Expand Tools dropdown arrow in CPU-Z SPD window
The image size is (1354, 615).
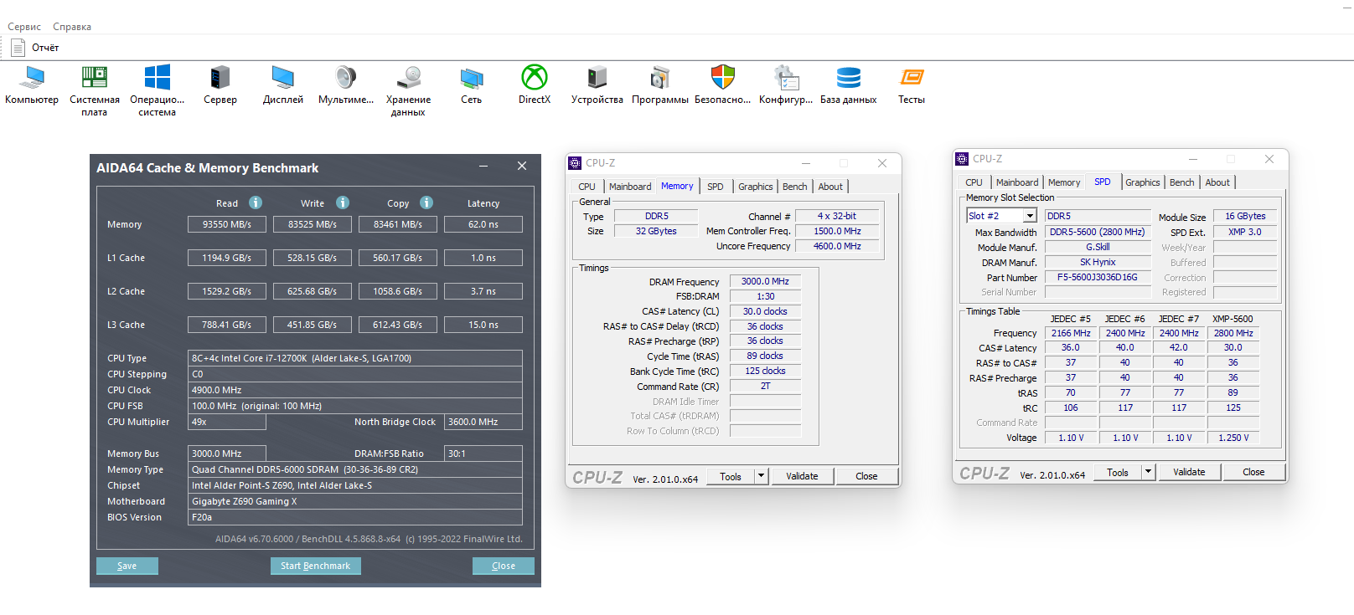pos(1148,472)
